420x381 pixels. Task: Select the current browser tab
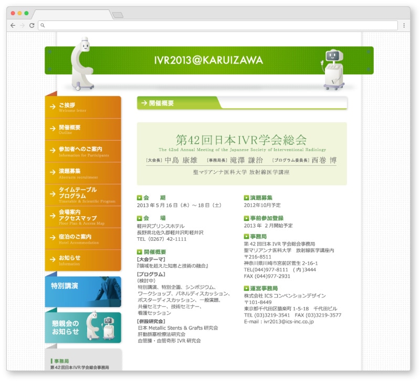72,15
